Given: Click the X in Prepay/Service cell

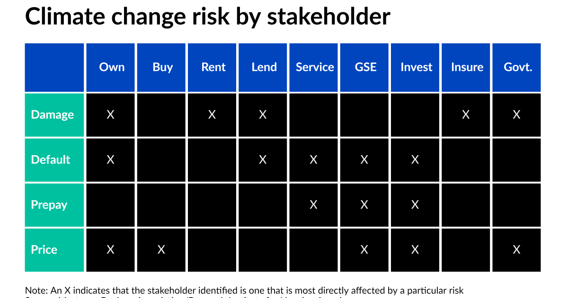Looking at the screenshot, I should point(313,205).
